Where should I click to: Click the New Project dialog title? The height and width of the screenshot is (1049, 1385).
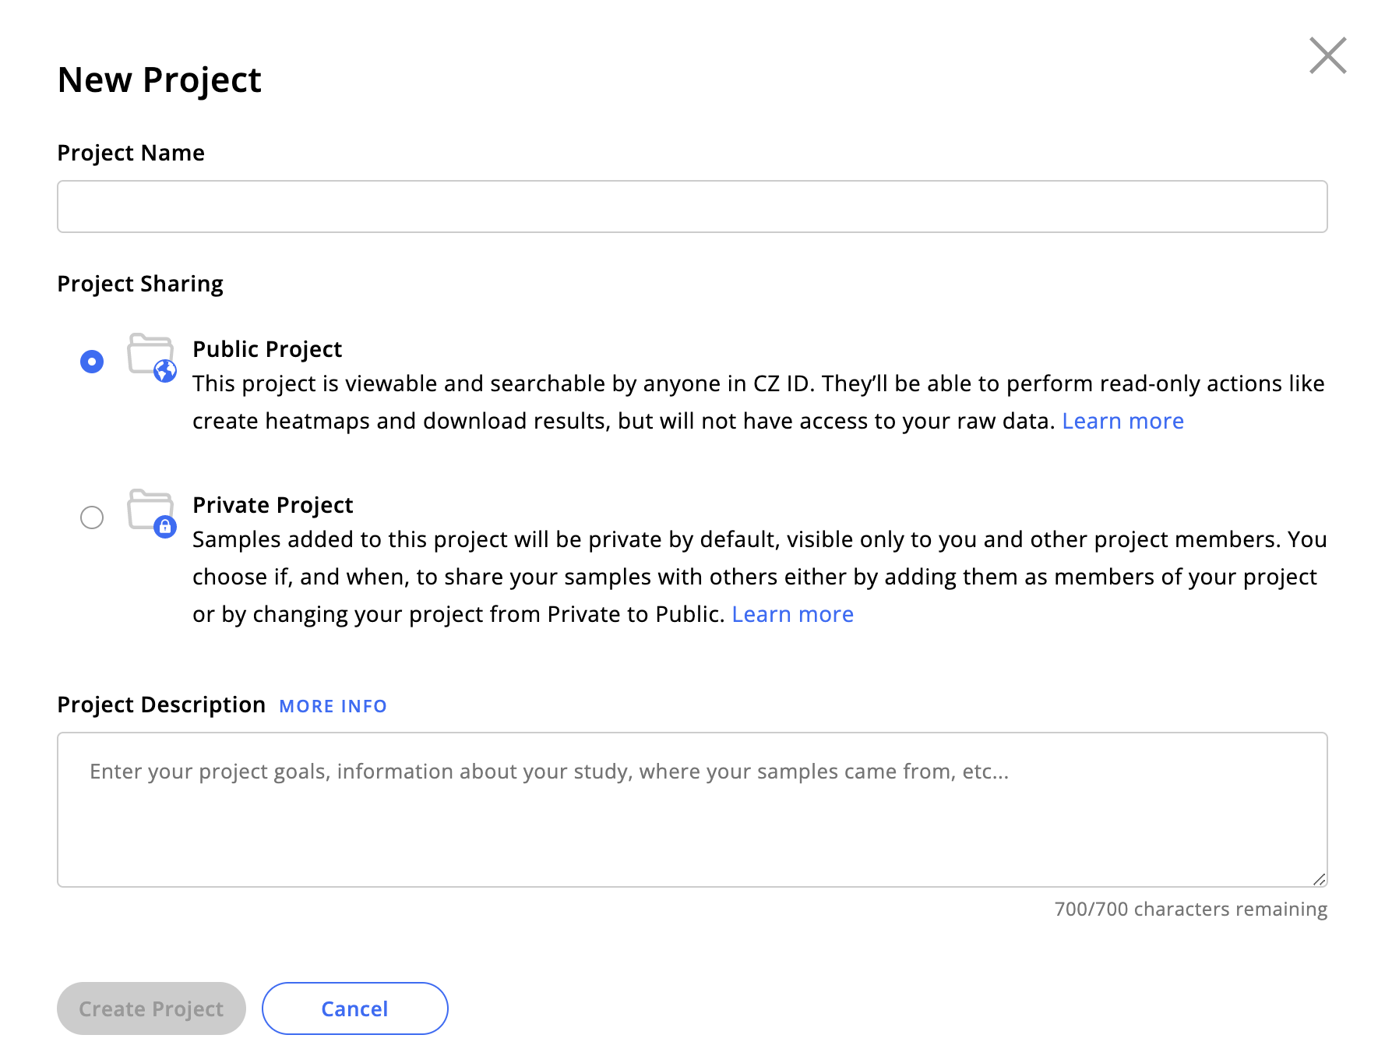pos(159,80)
